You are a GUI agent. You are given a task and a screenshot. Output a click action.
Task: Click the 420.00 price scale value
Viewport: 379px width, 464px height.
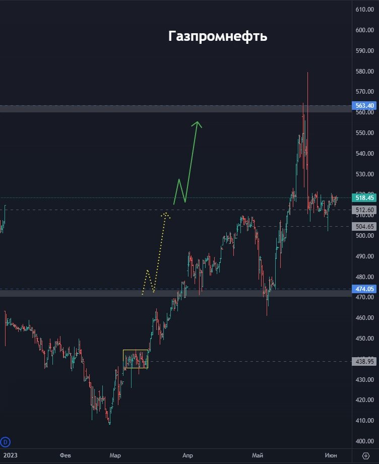[x=365, y=400]
